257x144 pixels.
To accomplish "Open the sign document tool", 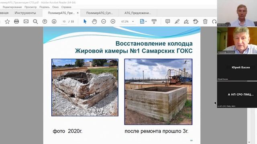I will (186, 21).
